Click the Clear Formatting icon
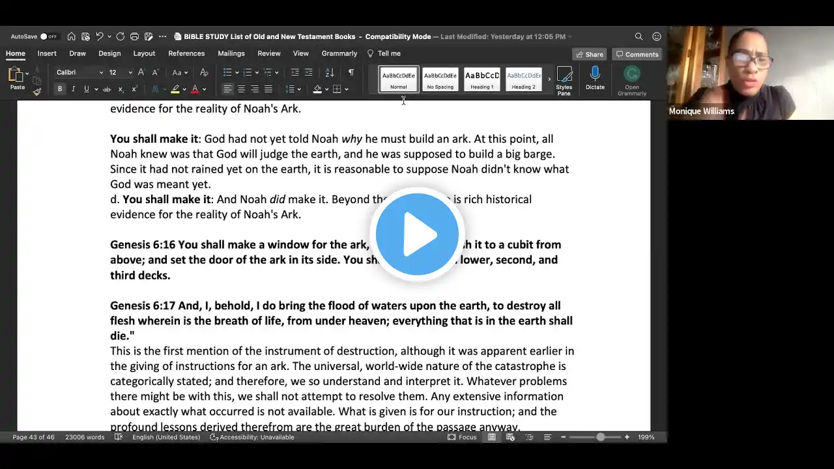The height and width of the screenshot is (469, 834). pos(204,72)
